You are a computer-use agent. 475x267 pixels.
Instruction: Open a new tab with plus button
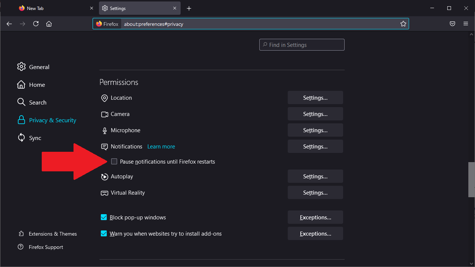(x=189, y=8)
